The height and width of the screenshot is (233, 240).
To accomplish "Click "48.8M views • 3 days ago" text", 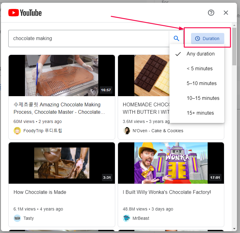I will (148, 209).
